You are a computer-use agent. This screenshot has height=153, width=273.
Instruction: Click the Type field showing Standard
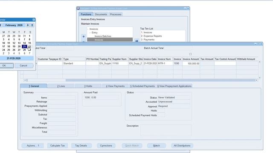74,63
